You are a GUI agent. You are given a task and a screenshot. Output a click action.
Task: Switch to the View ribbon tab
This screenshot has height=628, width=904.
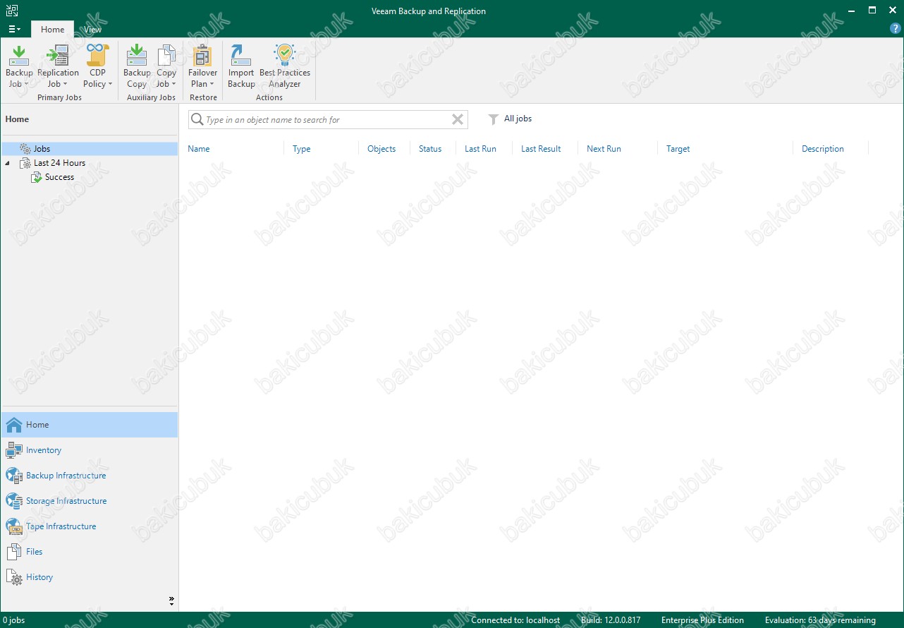pos(92,30)
